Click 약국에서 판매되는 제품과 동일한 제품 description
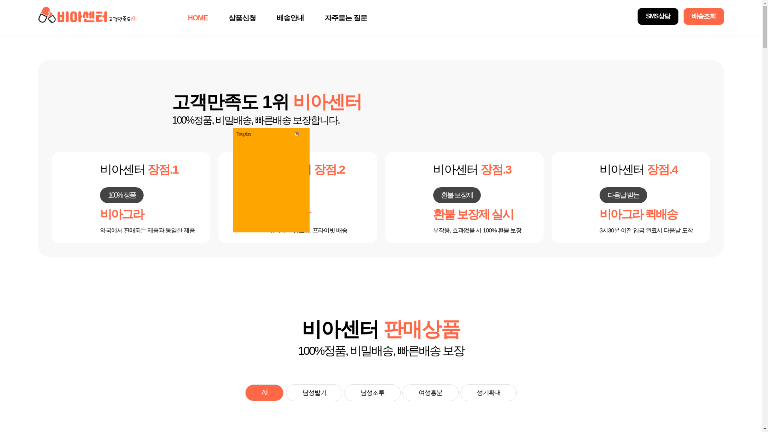Screen dimensions: 768x432 147,230
